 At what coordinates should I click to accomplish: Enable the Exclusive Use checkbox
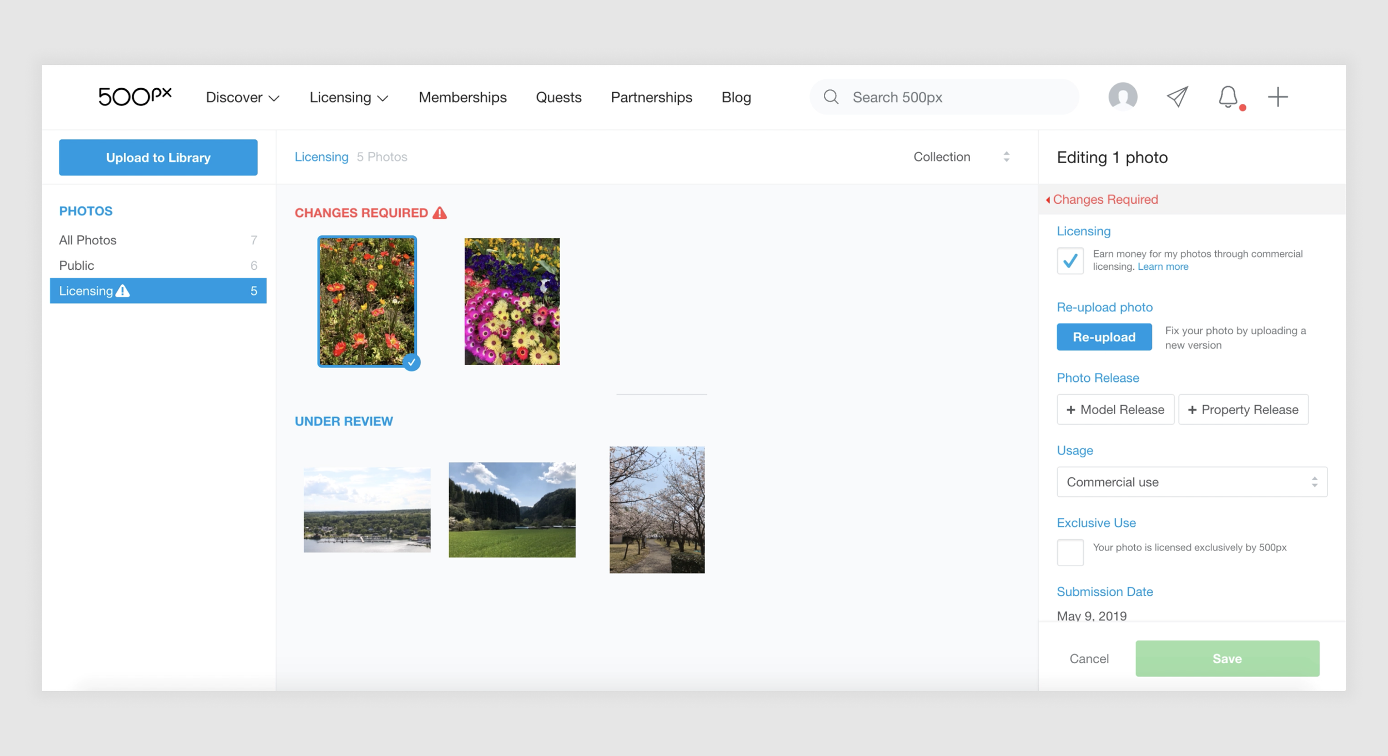(1070, 552)
